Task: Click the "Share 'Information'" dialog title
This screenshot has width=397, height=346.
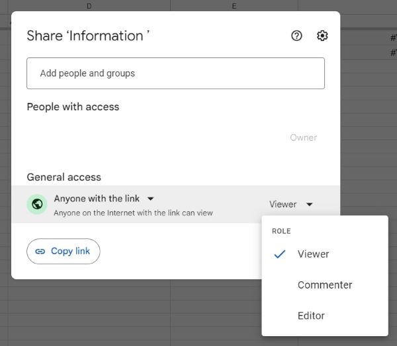Action: [88, 36]
